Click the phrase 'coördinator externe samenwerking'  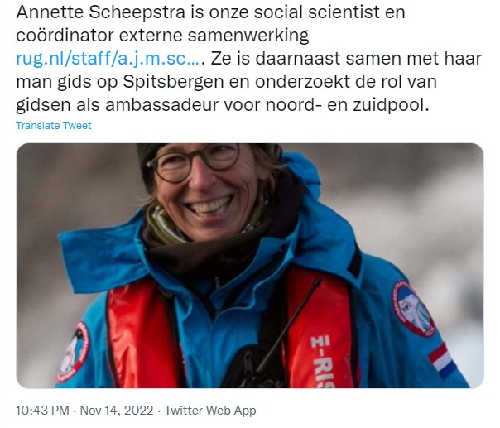pyautogui.click(x=161, y=36)
